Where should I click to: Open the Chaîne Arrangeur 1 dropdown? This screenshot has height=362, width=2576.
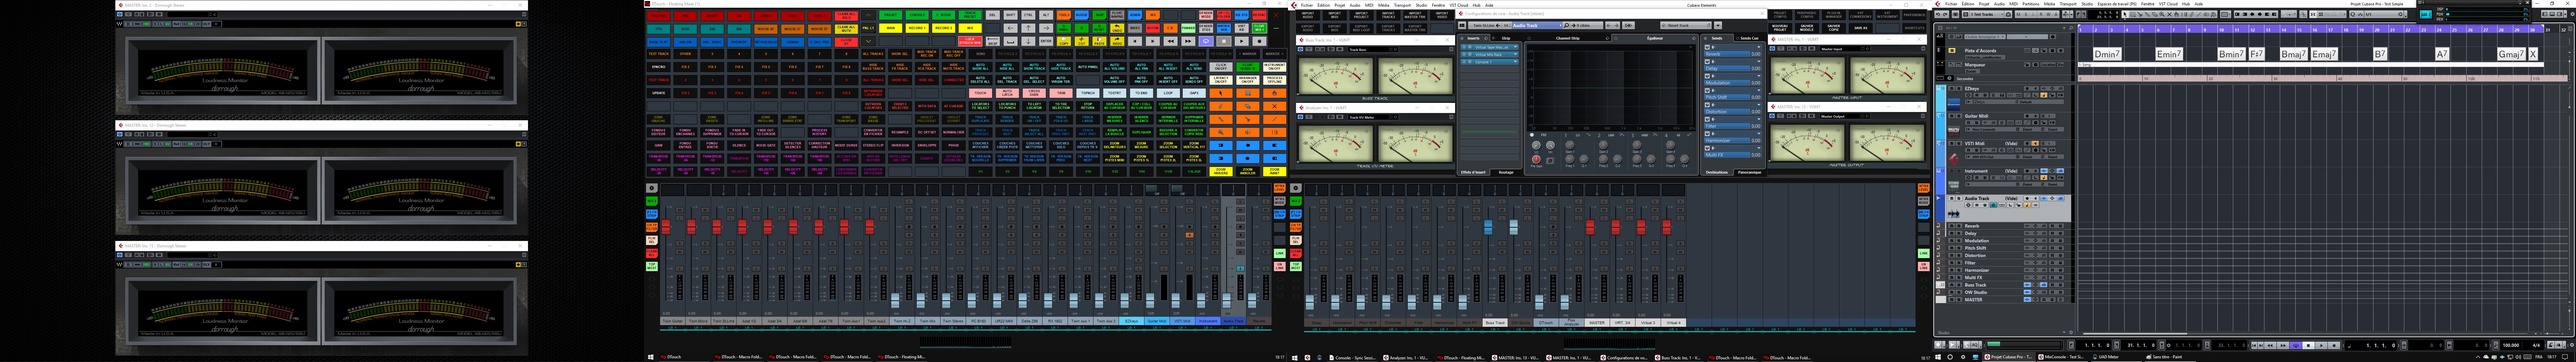(1985, 37)
